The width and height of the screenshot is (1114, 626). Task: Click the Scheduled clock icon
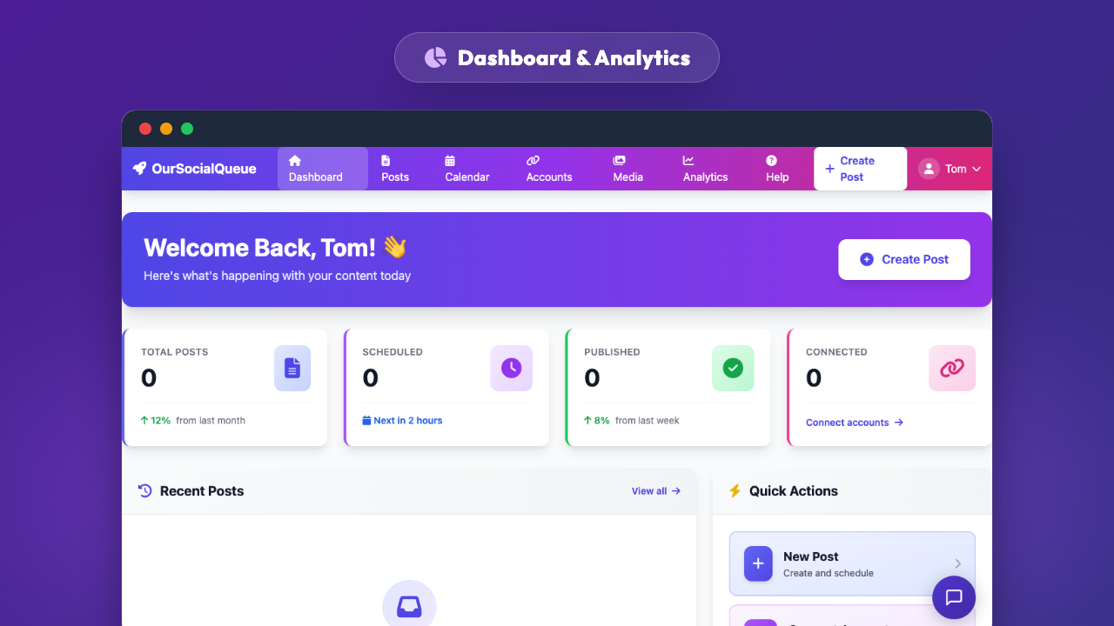[x=511, y=368]
